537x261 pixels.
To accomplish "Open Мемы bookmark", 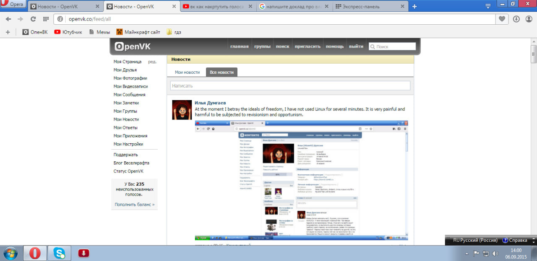I will point(99,32).
